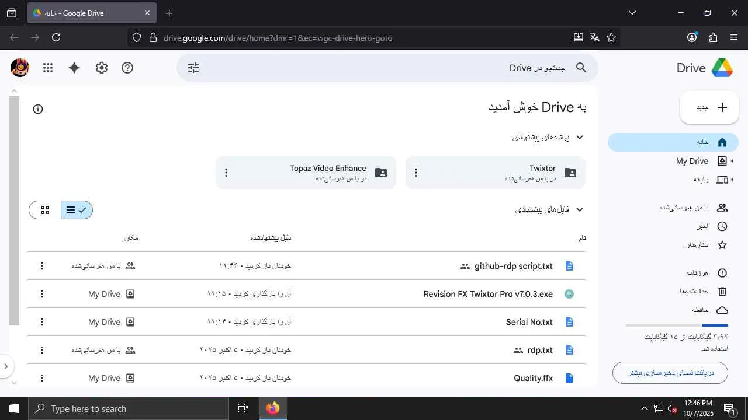The image size is (748, 420).
Task: Open Task View on taskbar
Action: (x=243, y=408)
